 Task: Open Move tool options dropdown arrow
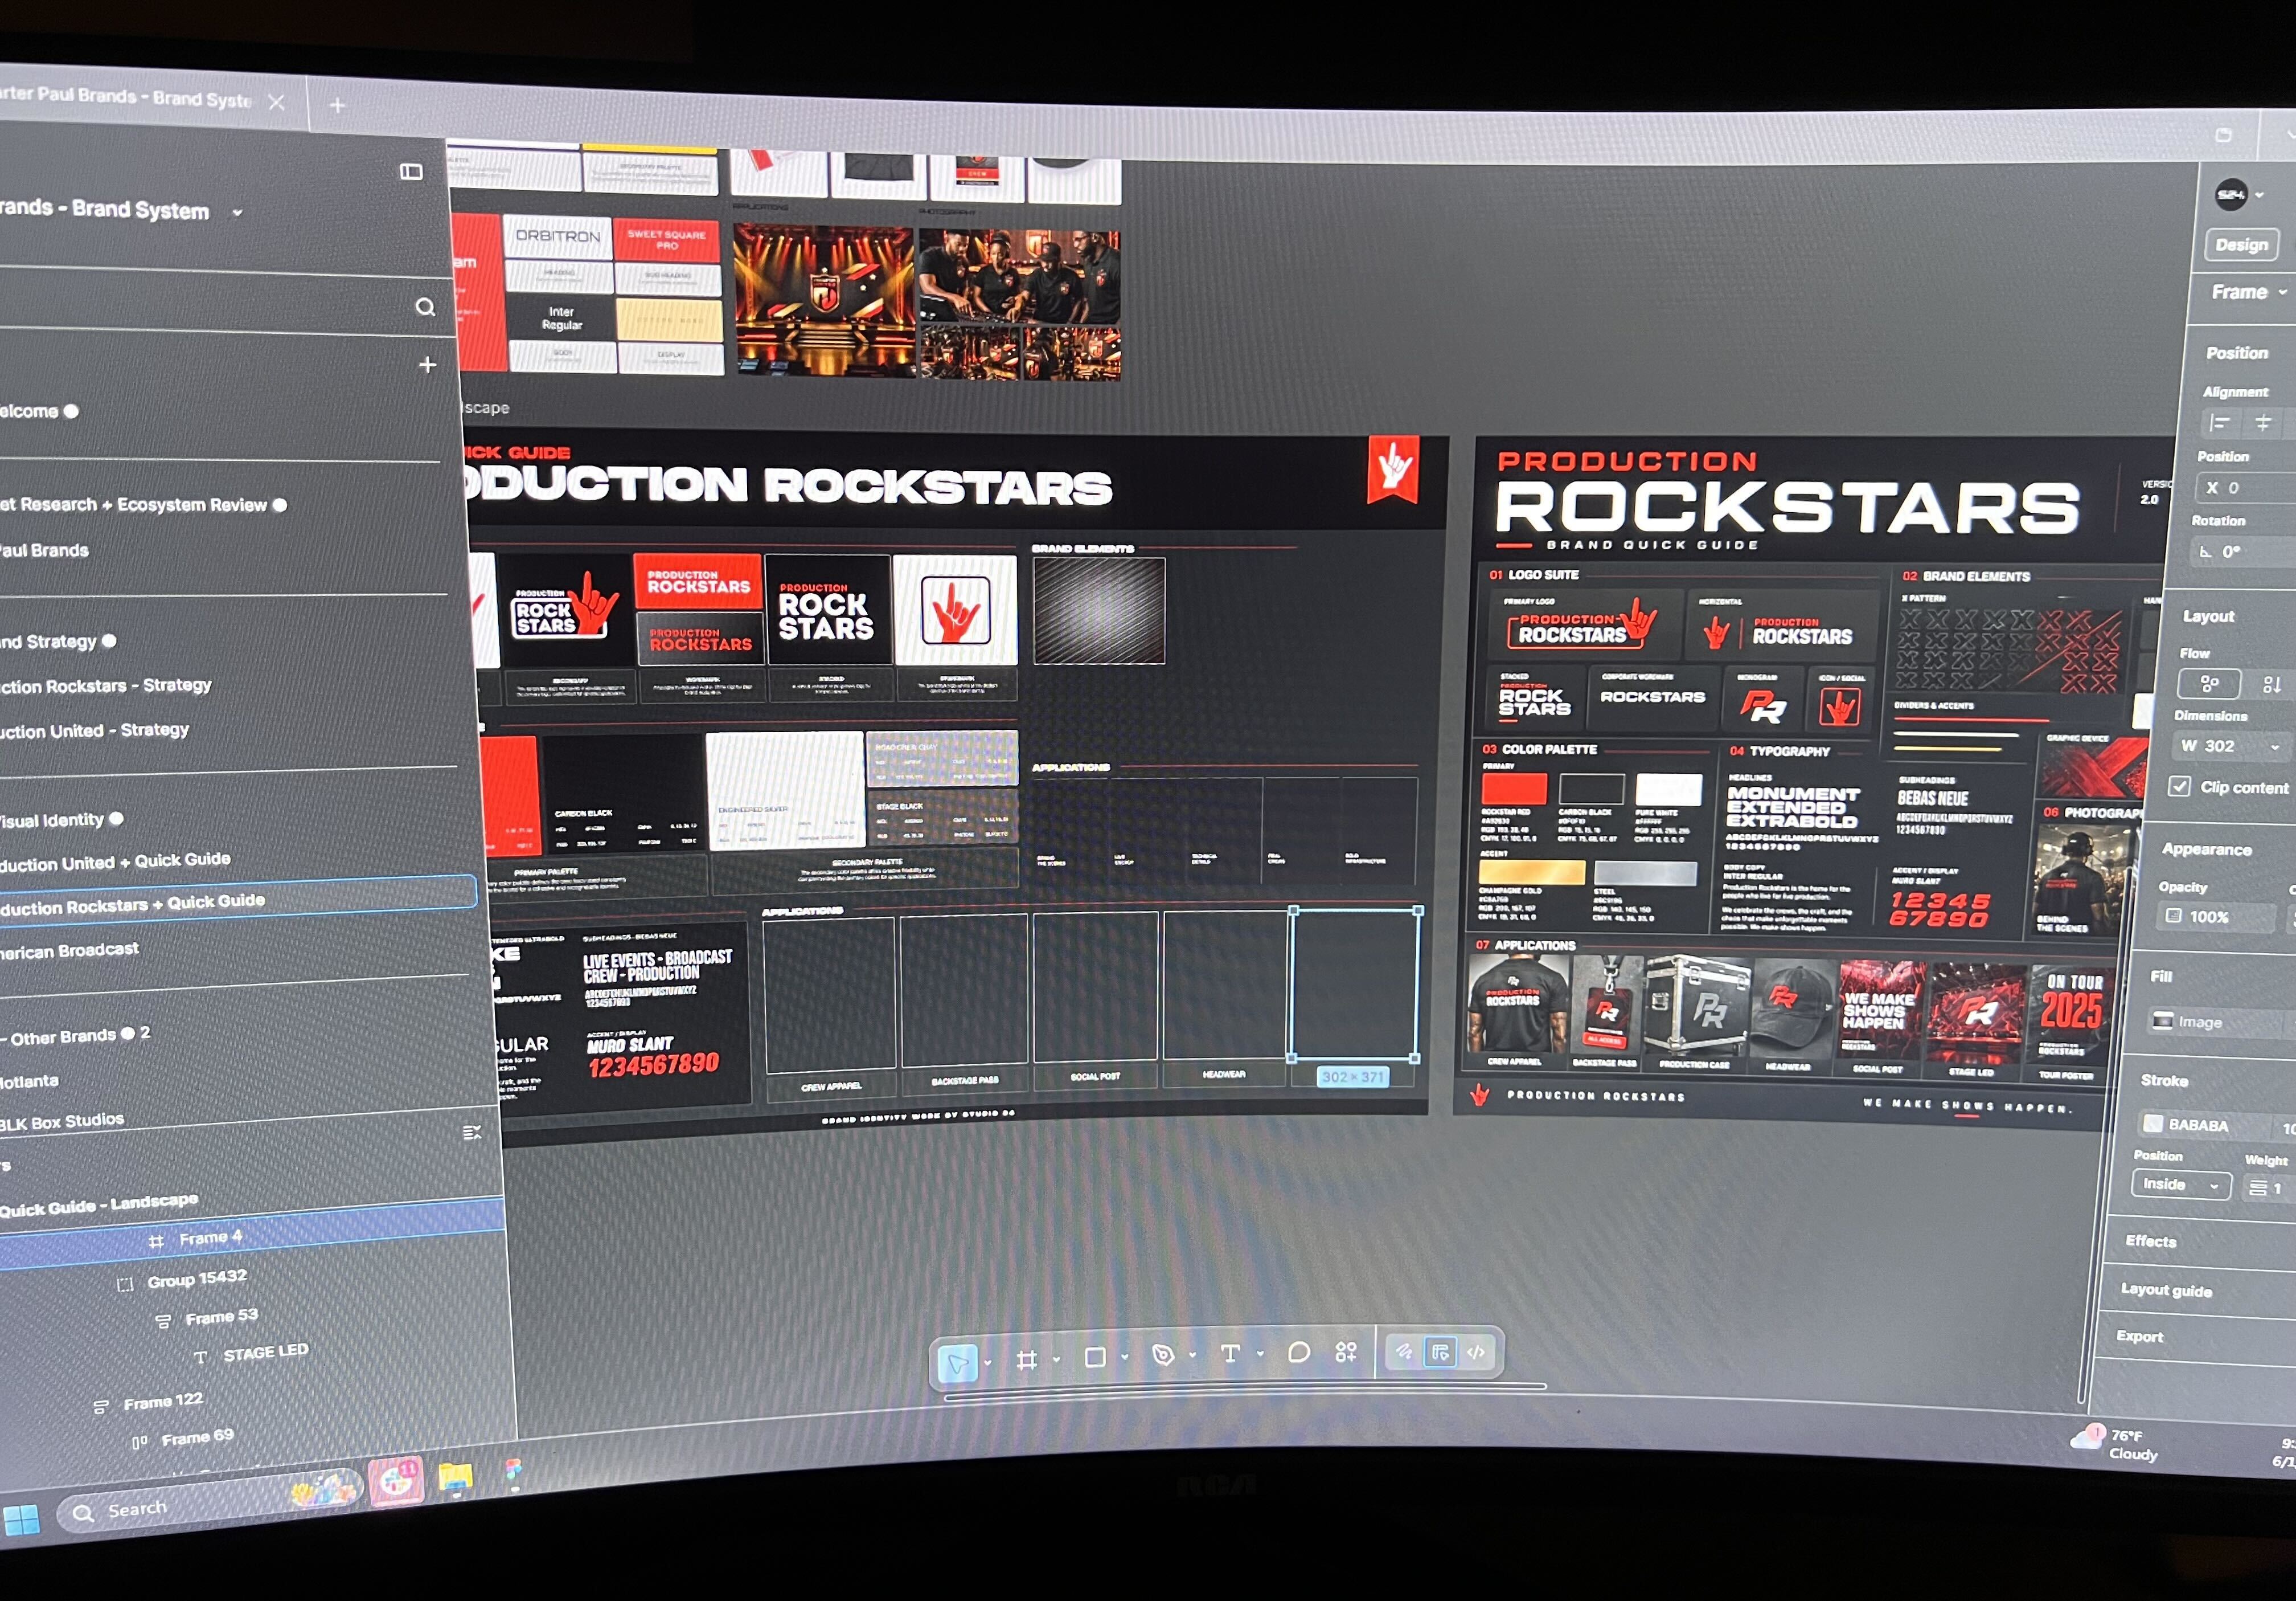(x=988, y=1362)
